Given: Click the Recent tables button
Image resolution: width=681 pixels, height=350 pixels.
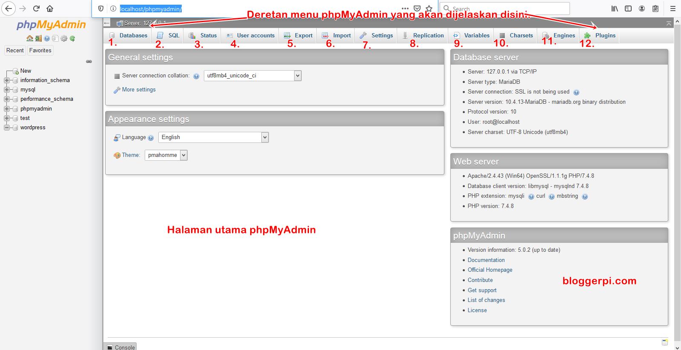Looking at the screenshot, I should [15, 51].
